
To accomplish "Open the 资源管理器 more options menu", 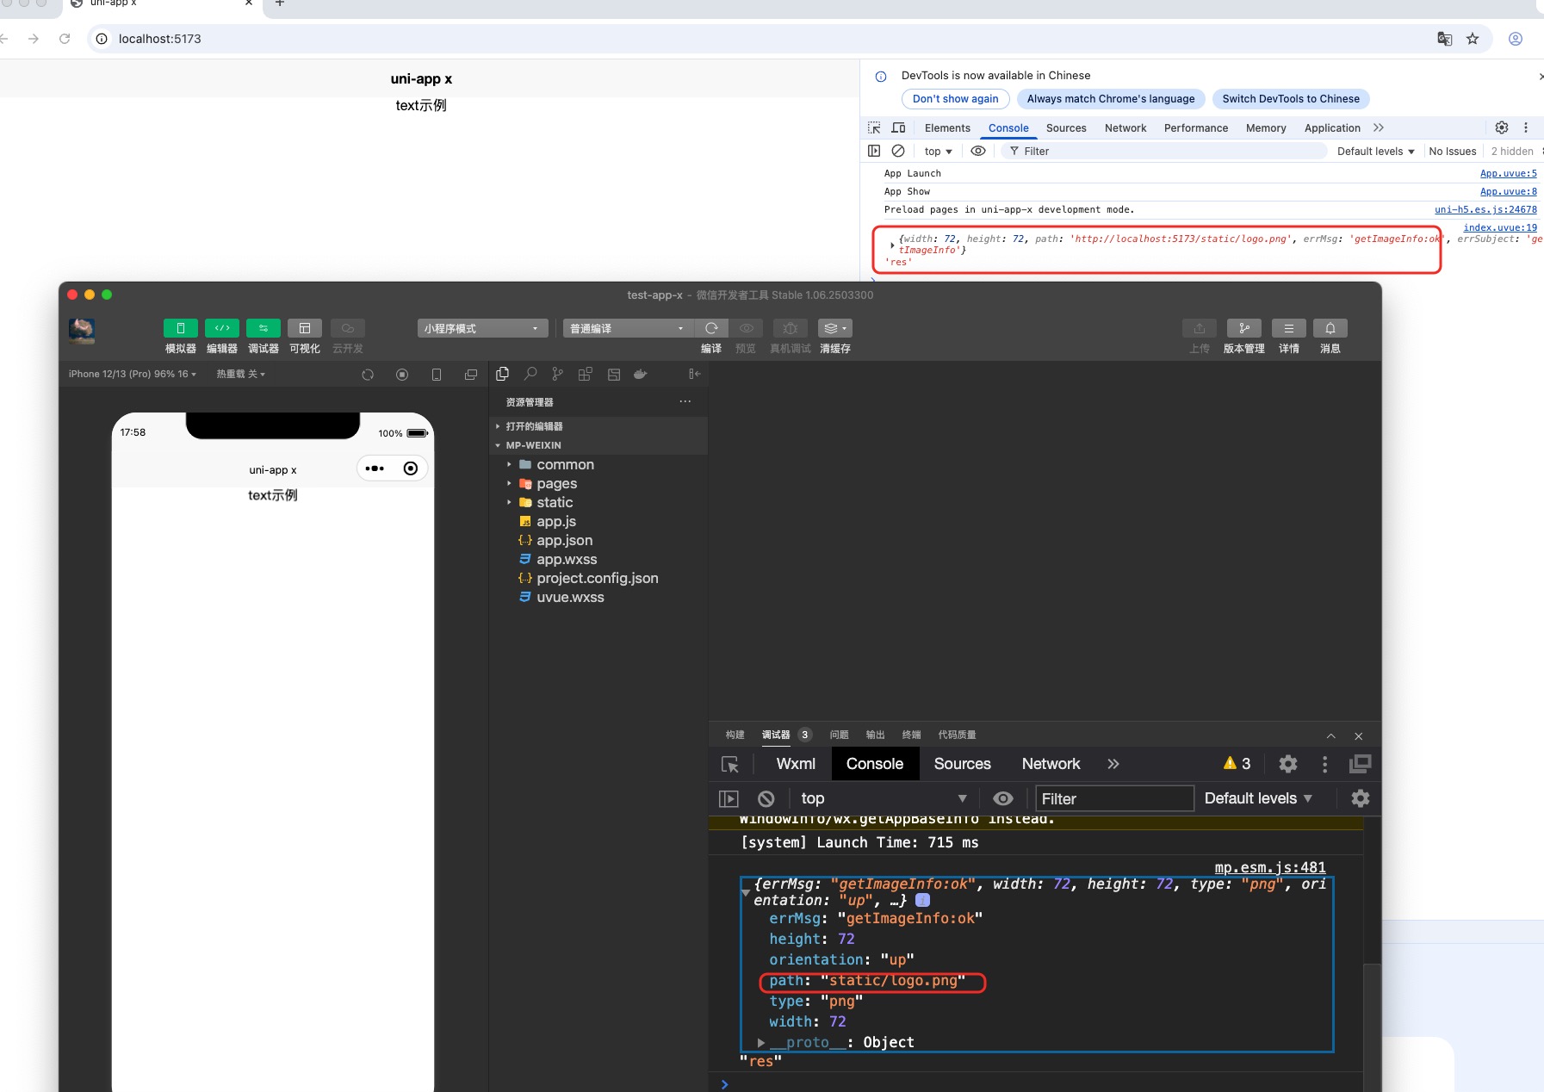I will tap(685, 401).
